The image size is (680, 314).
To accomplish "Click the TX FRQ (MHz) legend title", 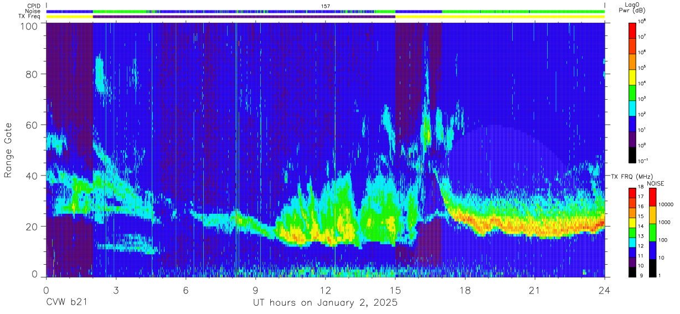I will click(632, 176).
